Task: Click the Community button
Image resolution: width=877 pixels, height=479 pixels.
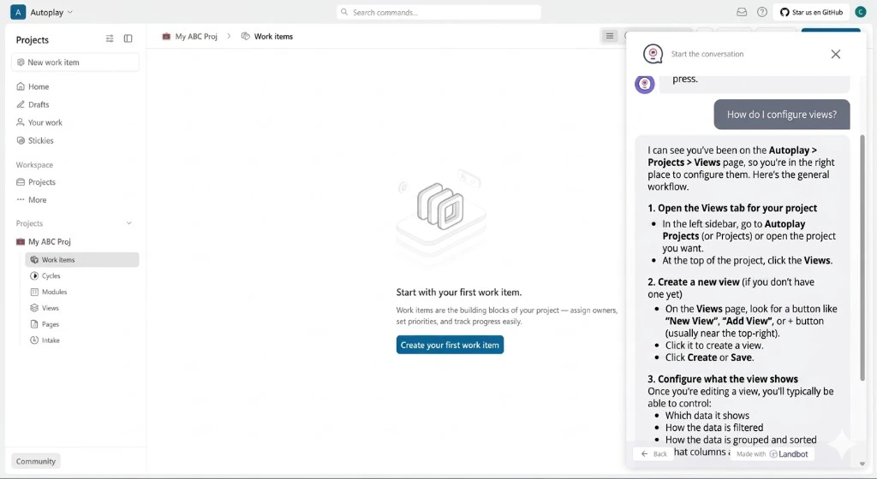Action: 36,461
